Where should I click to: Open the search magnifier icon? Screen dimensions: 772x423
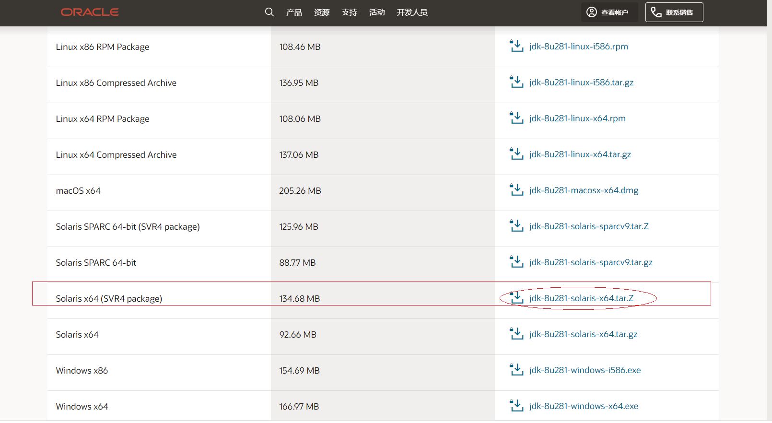tap(269, 12)
